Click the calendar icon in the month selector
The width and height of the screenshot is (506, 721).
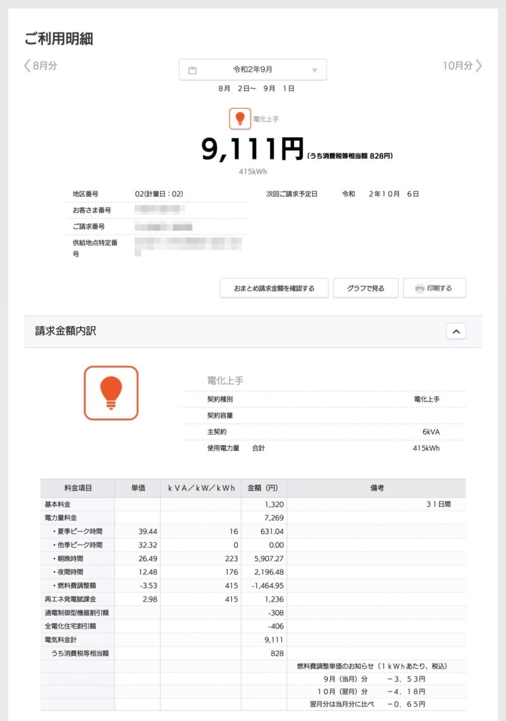tap(192, 70)
